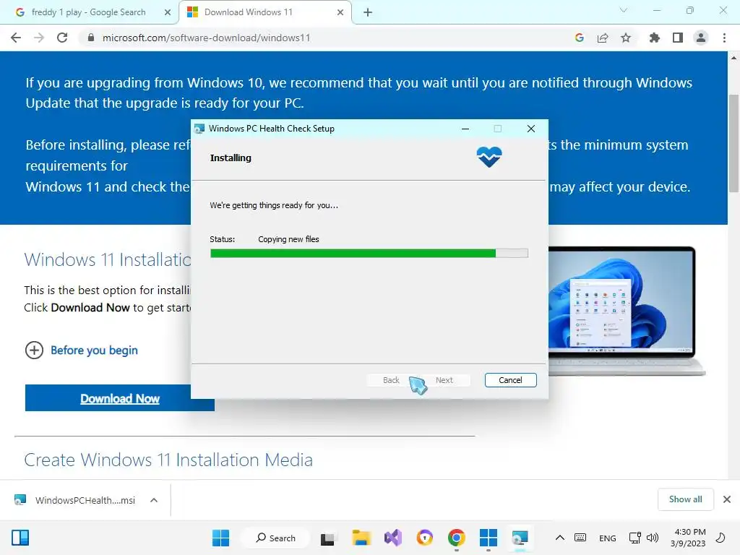This screenshot has width=740, height=555.
Task: Reload the Download Windows 11 page
Action: (62, 38)
